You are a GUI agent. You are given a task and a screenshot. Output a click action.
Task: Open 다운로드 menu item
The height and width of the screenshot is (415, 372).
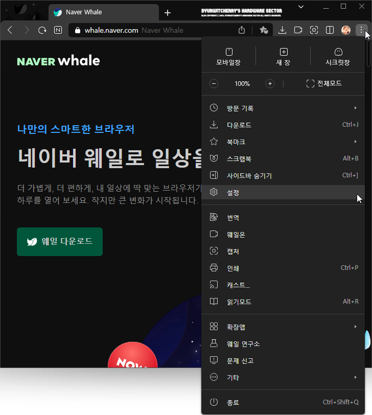tap(283, 125)
